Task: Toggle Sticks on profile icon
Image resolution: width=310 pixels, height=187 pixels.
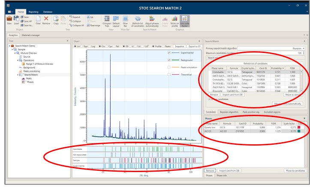Action: (175, 18)
